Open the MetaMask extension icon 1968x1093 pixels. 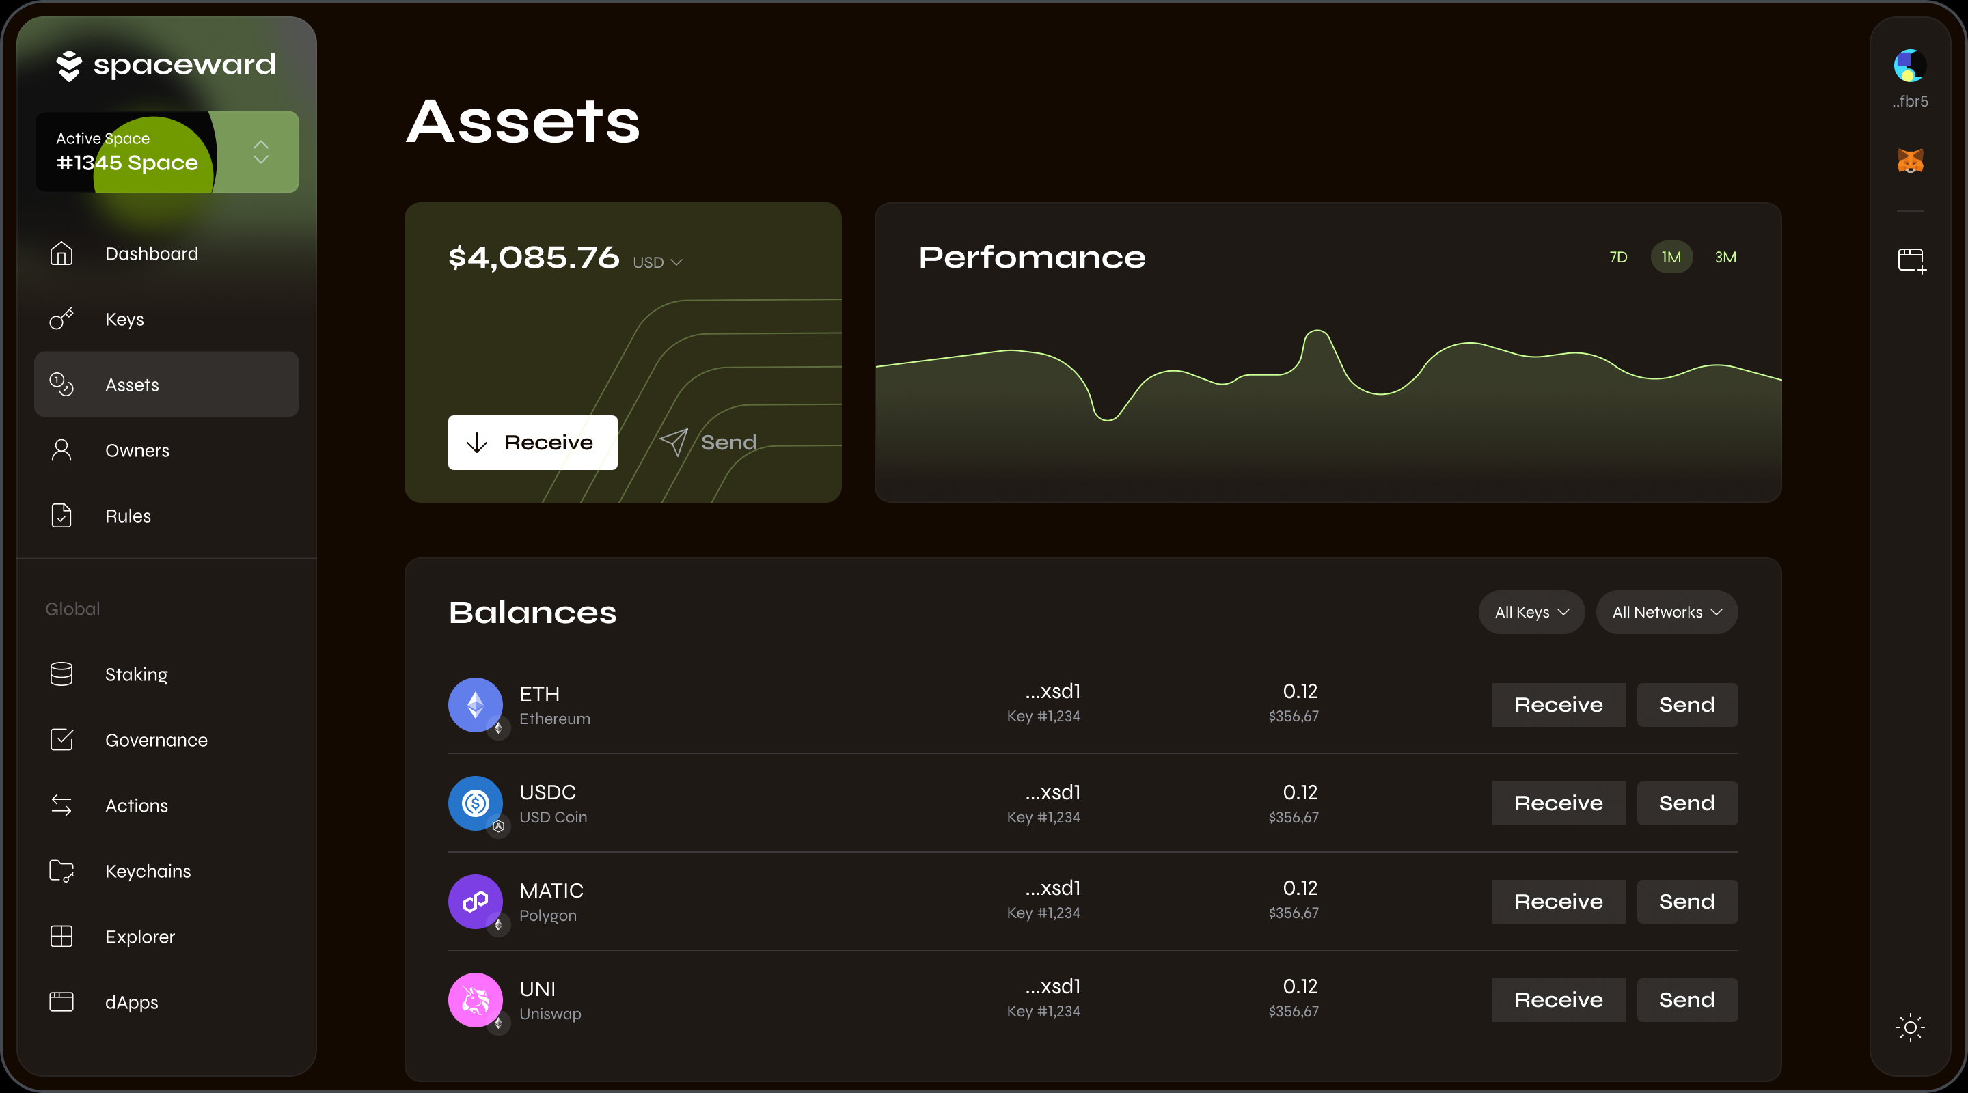1910,161
